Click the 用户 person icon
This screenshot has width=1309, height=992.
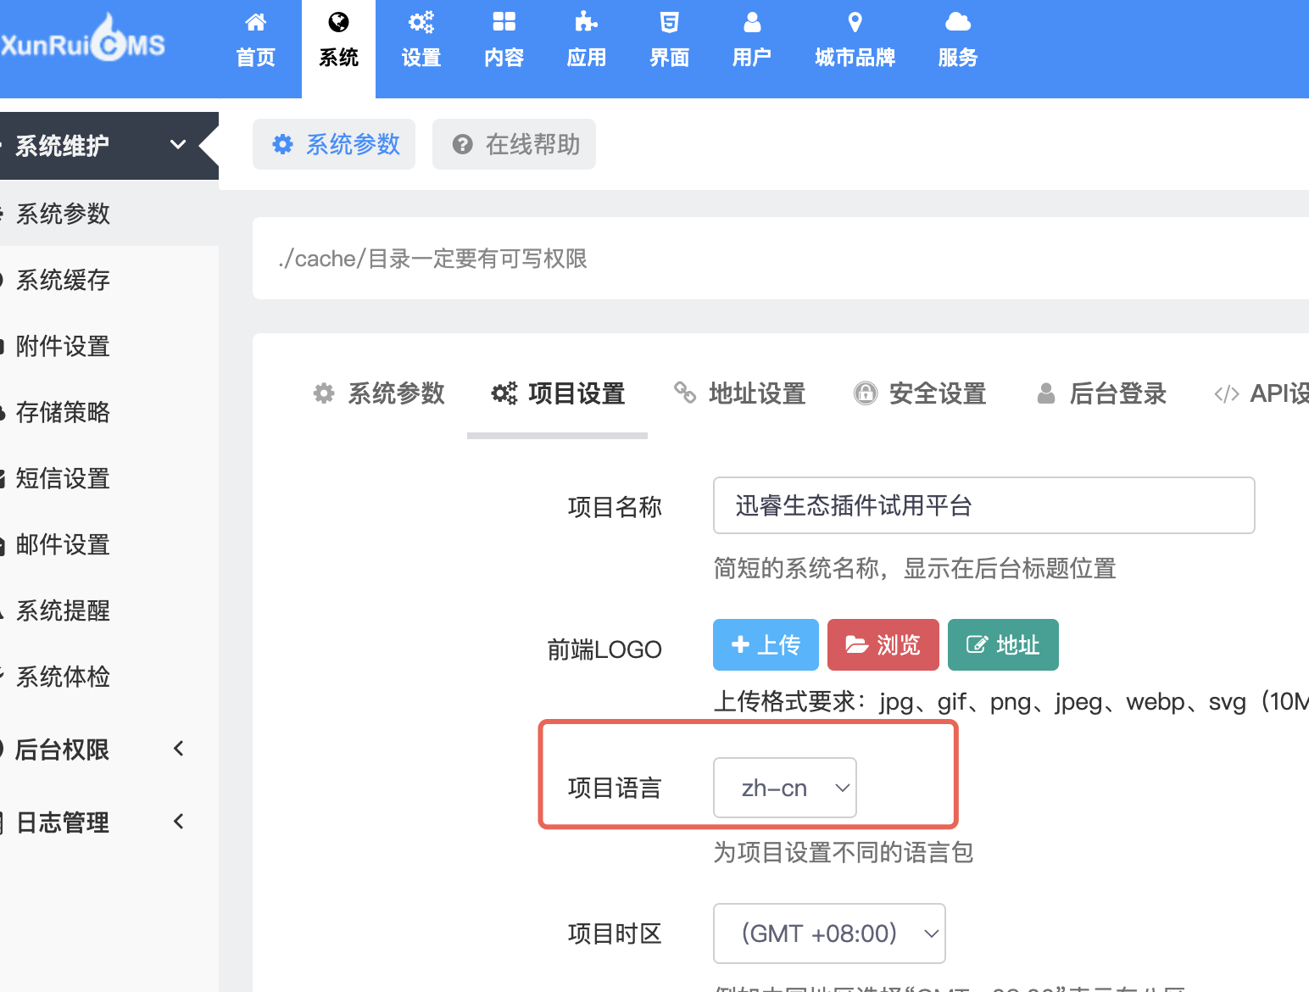752,22
